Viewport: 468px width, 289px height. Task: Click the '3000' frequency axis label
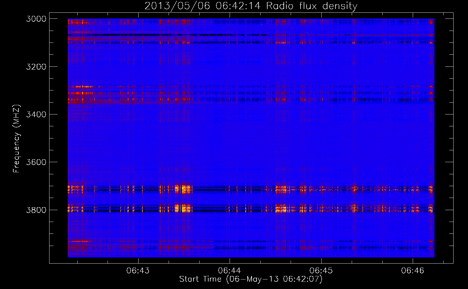click(36, 19)
